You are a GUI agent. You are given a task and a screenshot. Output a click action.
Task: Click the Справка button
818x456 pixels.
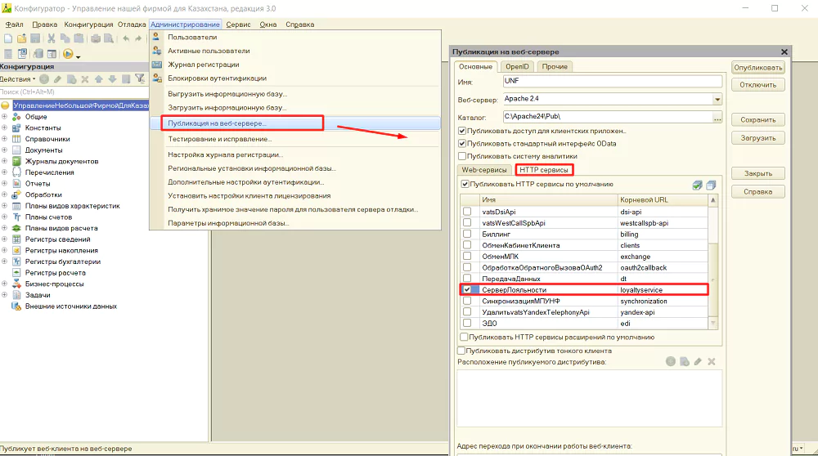[x=758, y=192]
